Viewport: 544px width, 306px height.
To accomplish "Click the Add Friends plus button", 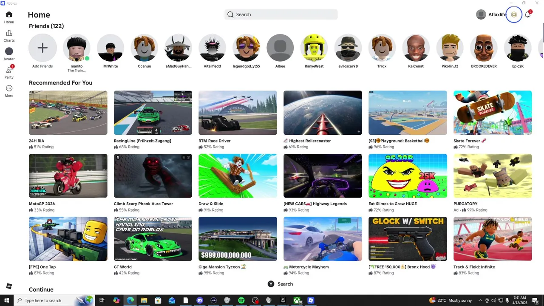I will point(42,48).
